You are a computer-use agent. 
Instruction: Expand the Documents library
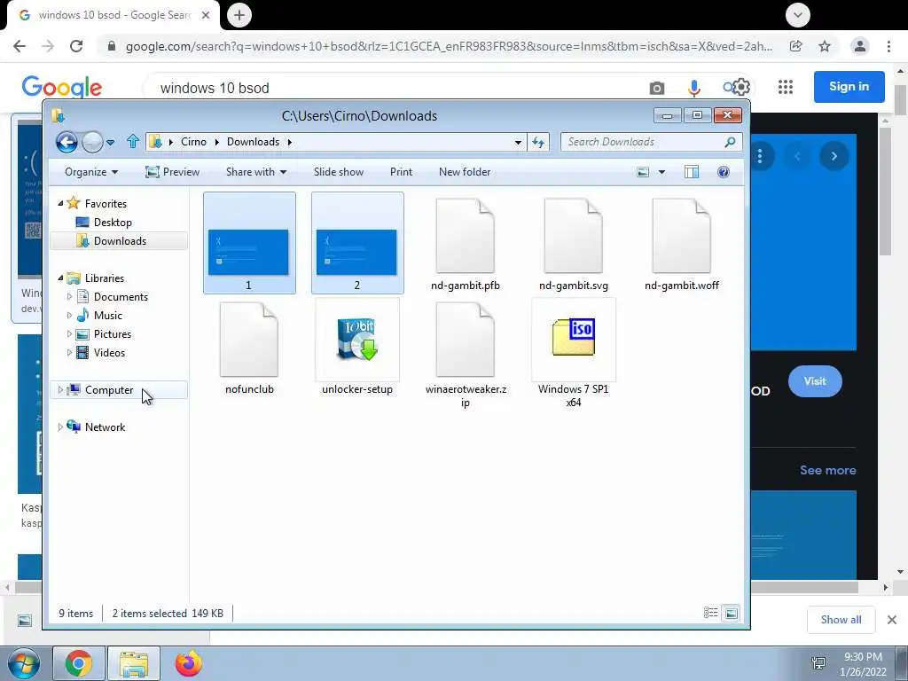tap(69, 296)
